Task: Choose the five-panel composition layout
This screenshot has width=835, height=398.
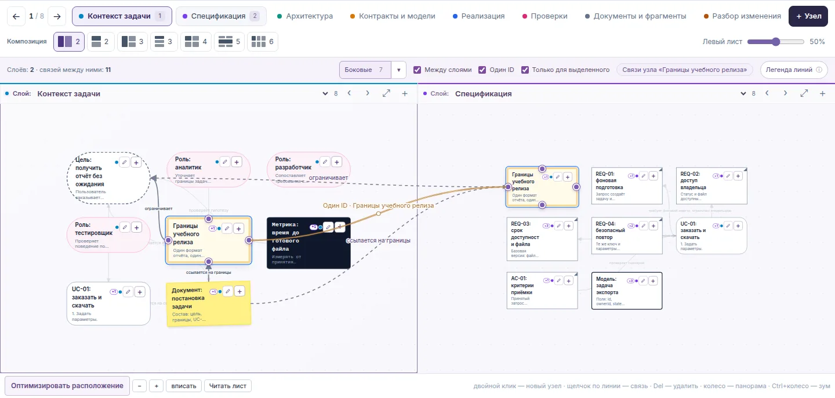Action: 230,42
